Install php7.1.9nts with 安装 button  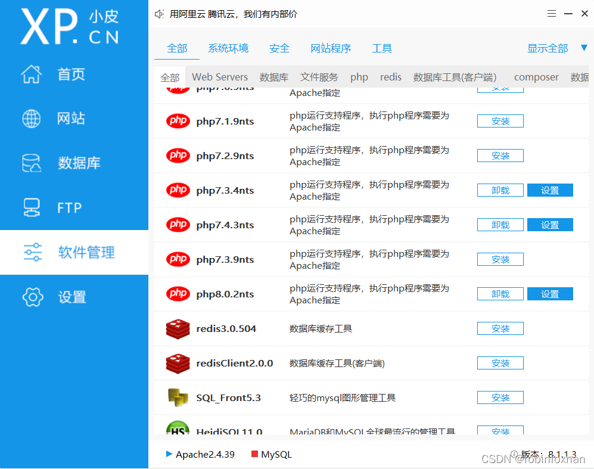coord(500,121)
